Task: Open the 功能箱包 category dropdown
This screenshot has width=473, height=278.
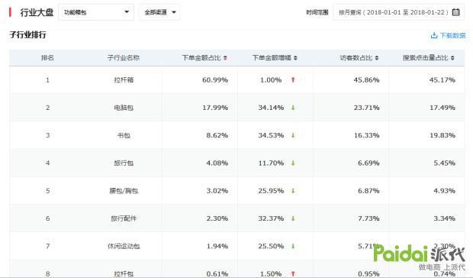Action: 96,12
